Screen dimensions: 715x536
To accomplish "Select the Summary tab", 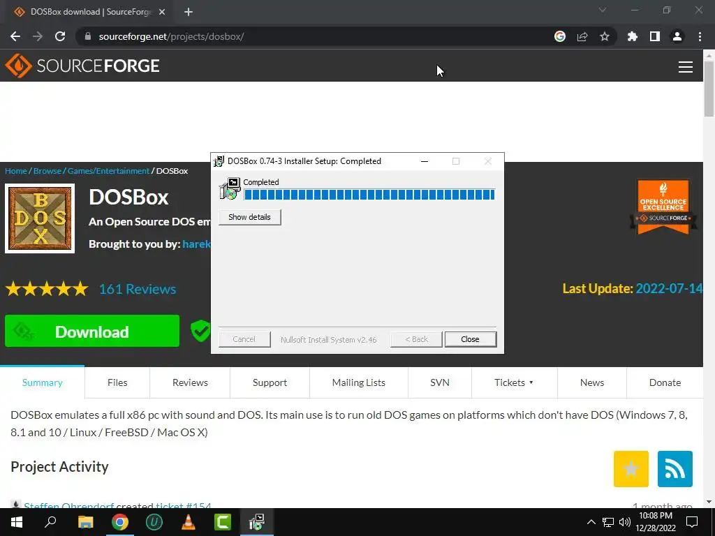I will pyautogui.click(x=43, y=382).
